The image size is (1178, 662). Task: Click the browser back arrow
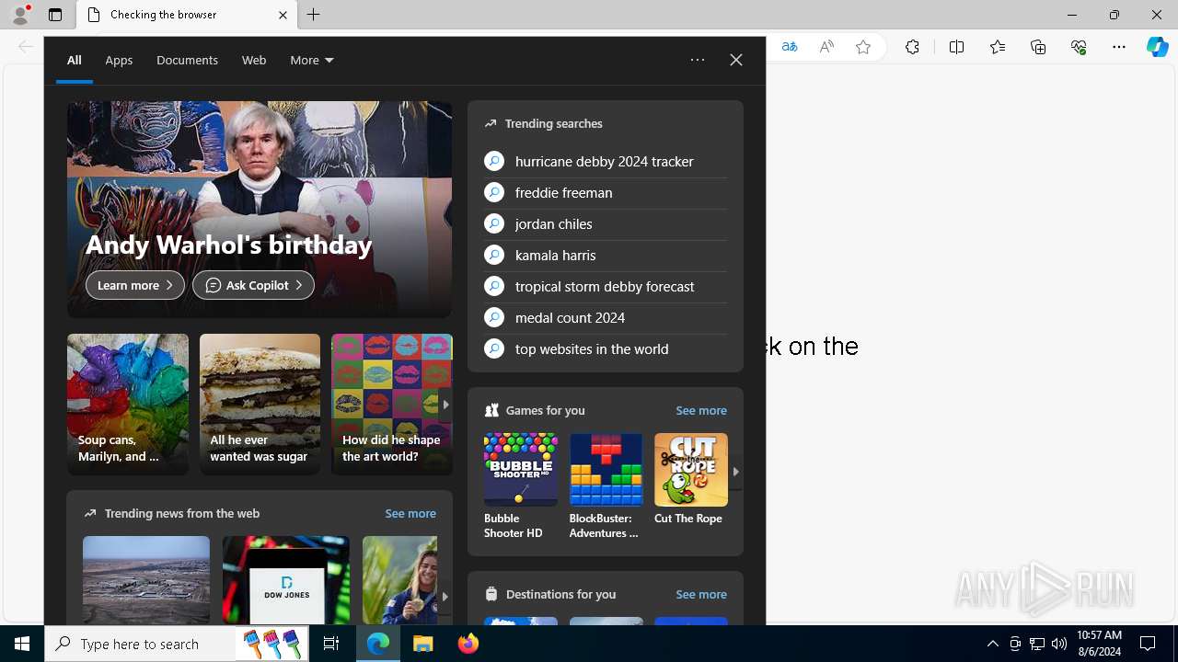point(25,47)
